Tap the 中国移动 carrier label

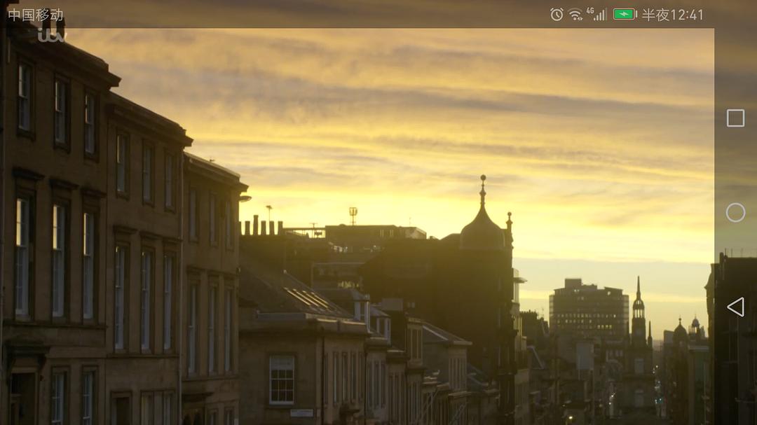(x=36, y=15)
